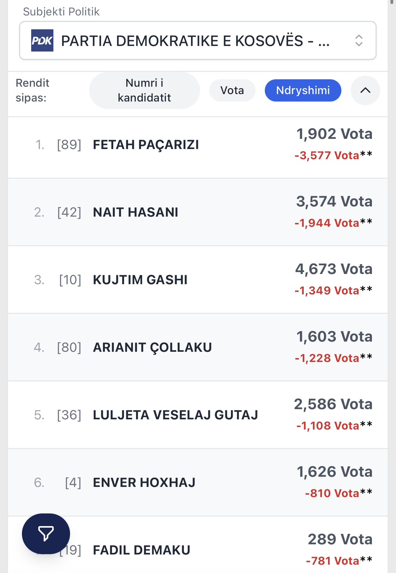
Task: Click Kujtim Gashi's 4,673 Vota total
Action: [x=334, y=269]
